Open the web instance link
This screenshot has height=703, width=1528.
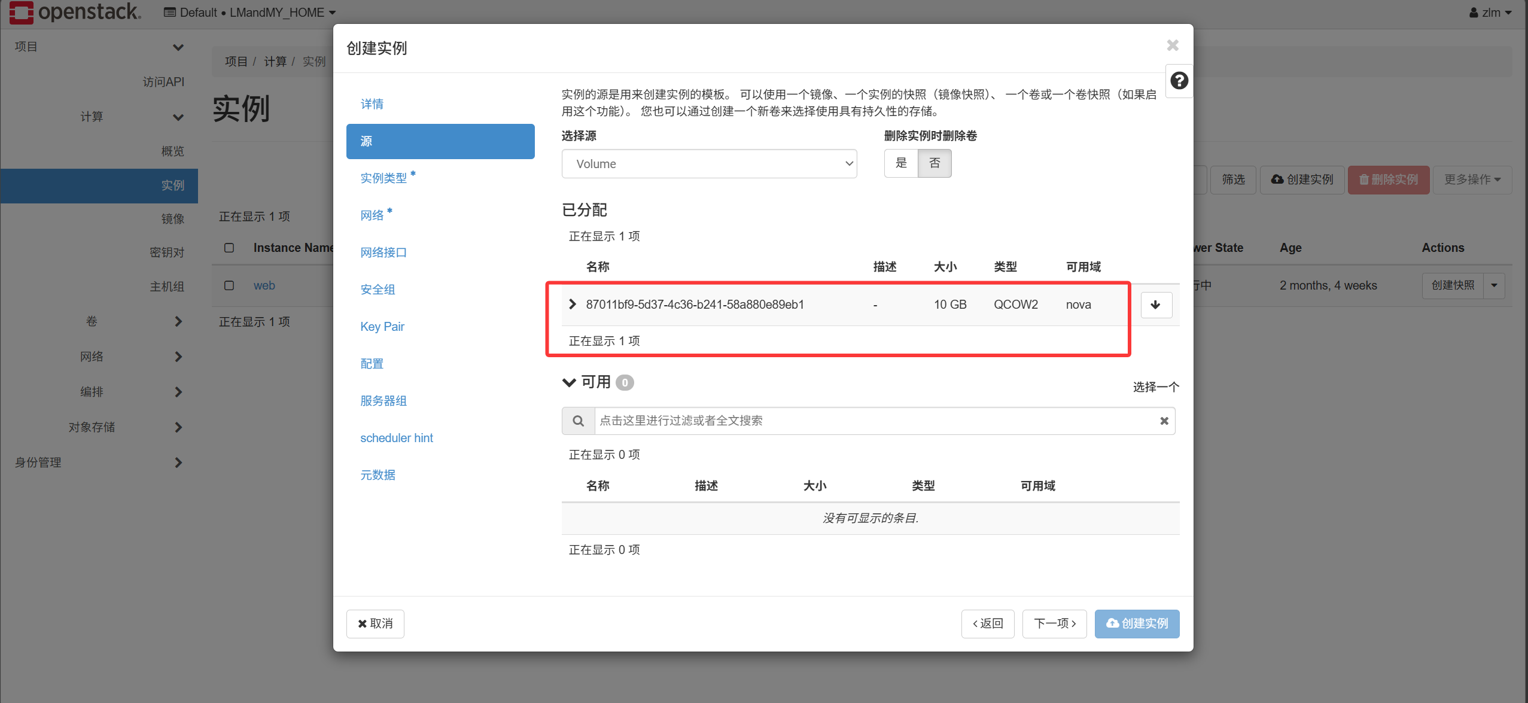pos(264,286)
